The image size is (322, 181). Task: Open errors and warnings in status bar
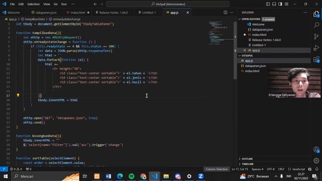[16, 169]
